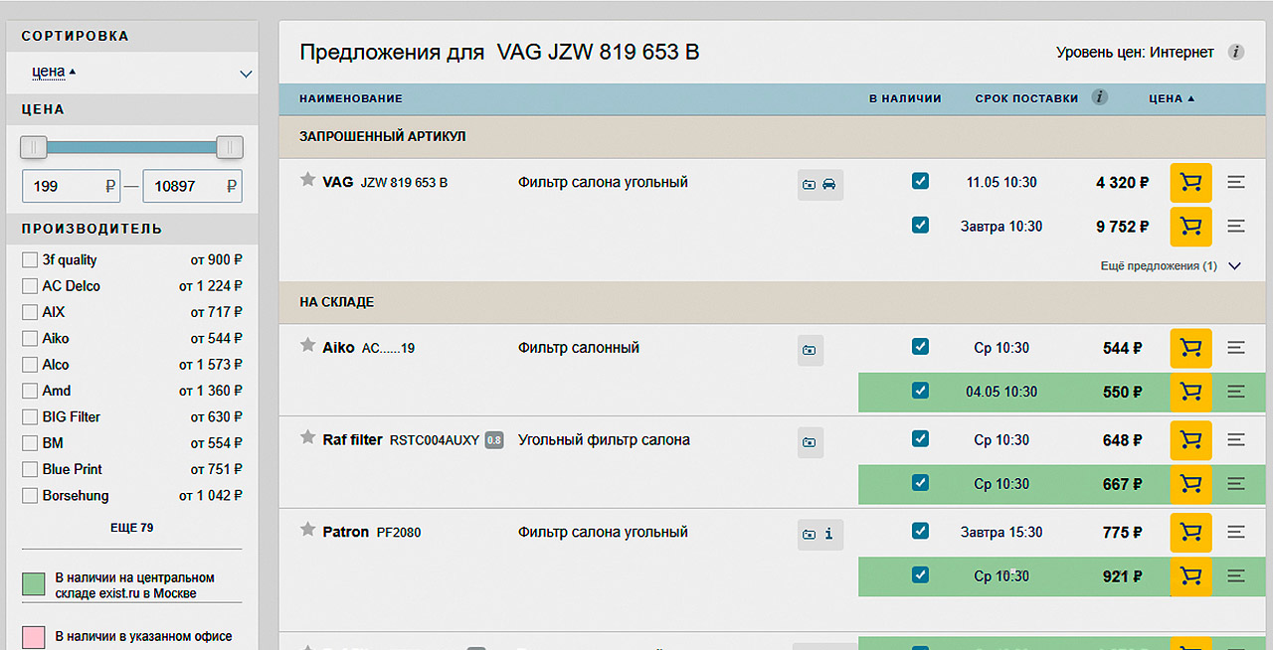Open photo icon for Aiko filter

810,350
